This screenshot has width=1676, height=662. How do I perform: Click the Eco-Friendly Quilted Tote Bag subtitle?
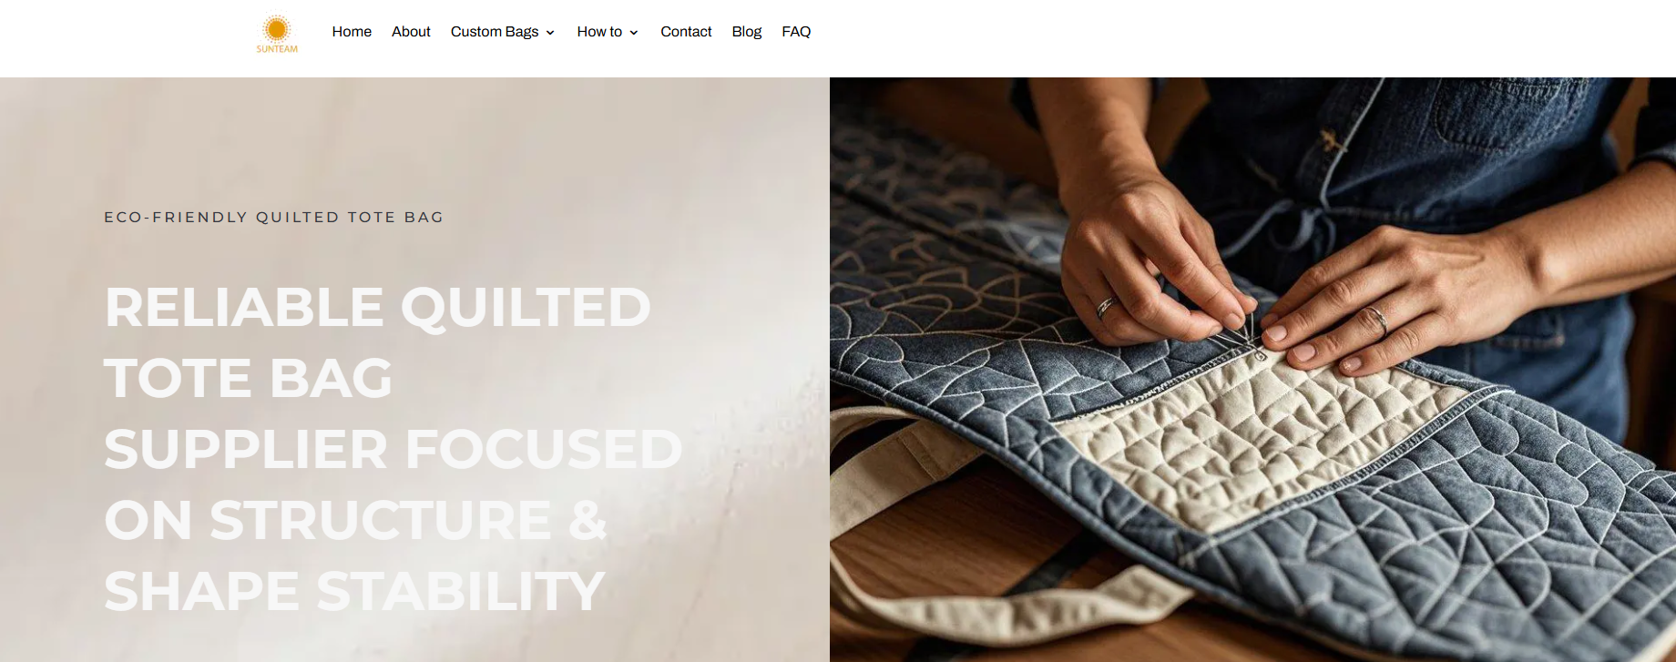point(273,217)
